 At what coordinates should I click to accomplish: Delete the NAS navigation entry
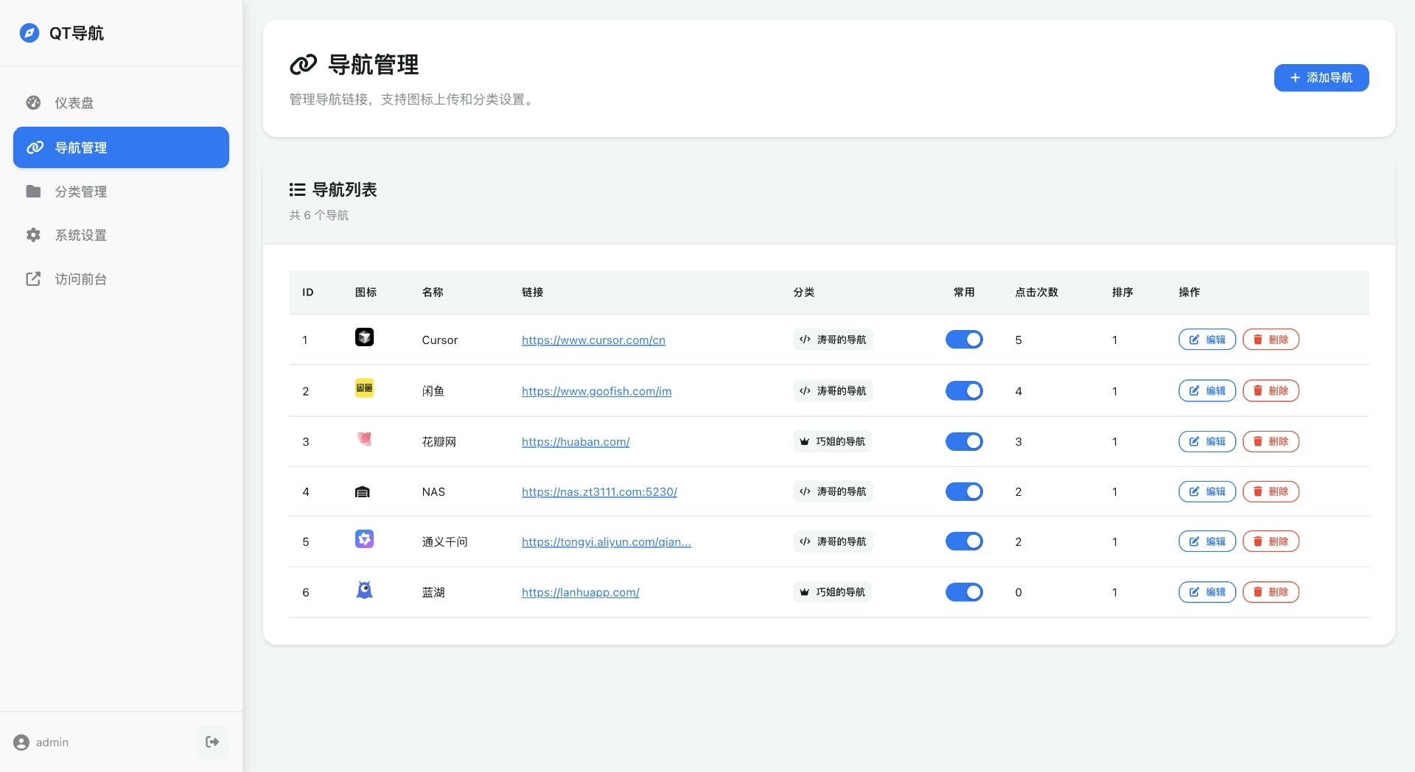[x=1271, y=492]
